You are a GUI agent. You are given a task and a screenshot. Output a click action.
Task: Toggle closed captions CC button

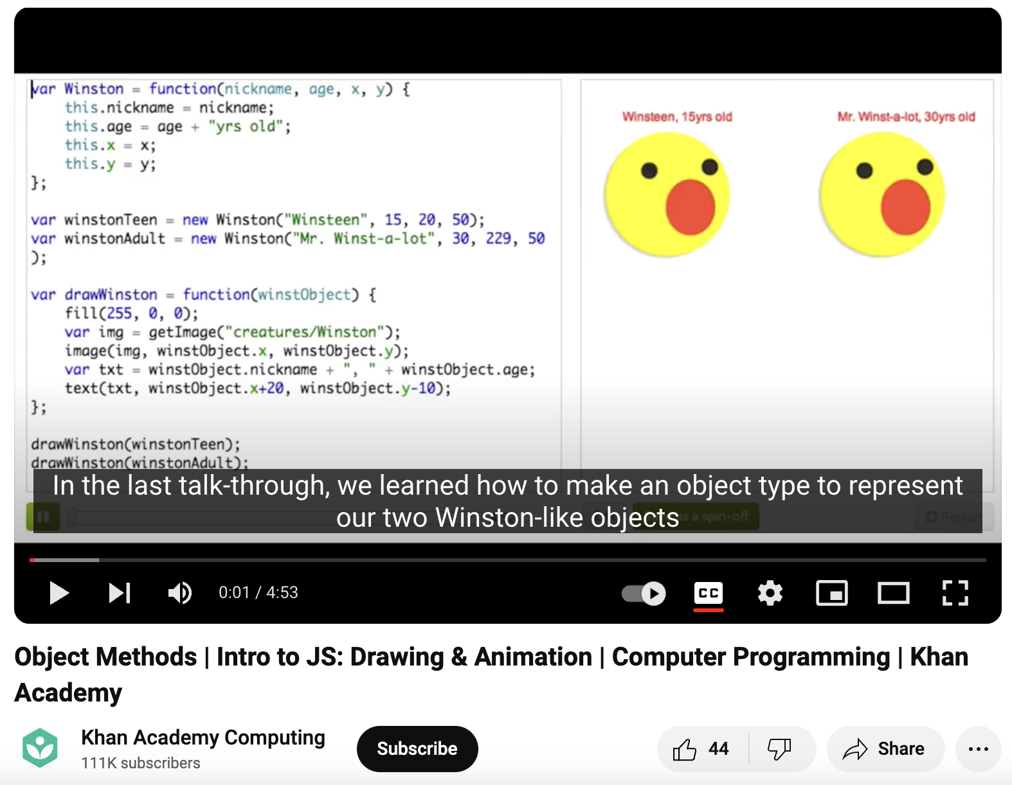[x=709, y=592]
